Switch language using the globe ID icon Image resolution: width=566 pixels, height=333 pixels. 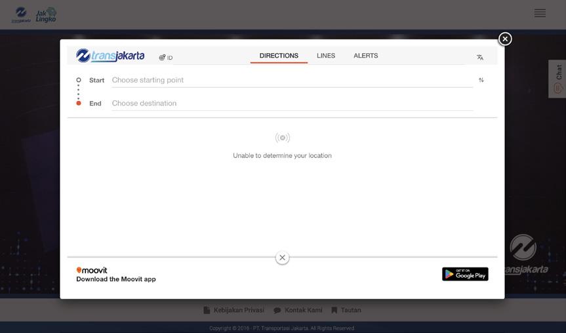click(x=166, y=58)
